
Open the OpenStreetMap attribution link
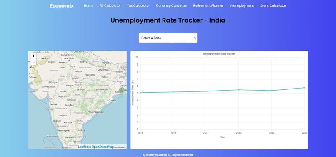(x=103, y=147)
